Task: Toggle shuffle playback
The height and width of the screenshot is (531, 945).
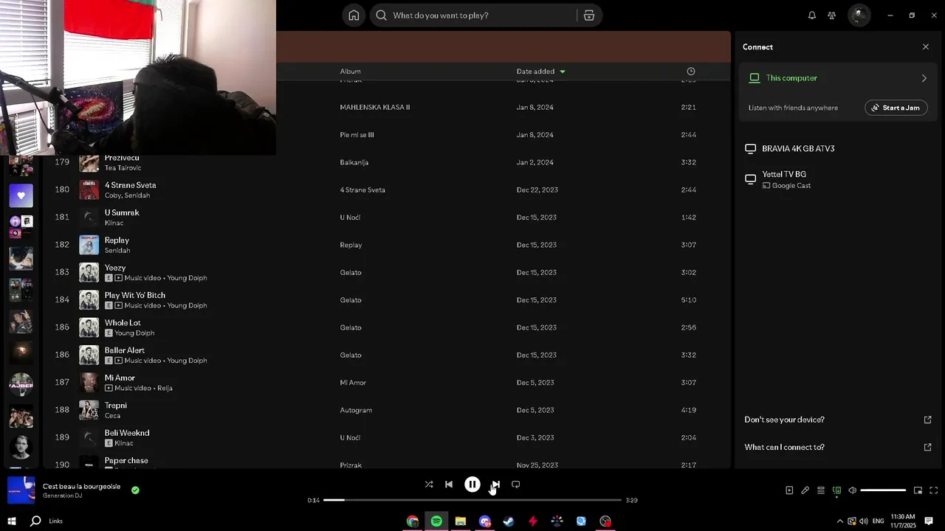Action: coord(429,485)
